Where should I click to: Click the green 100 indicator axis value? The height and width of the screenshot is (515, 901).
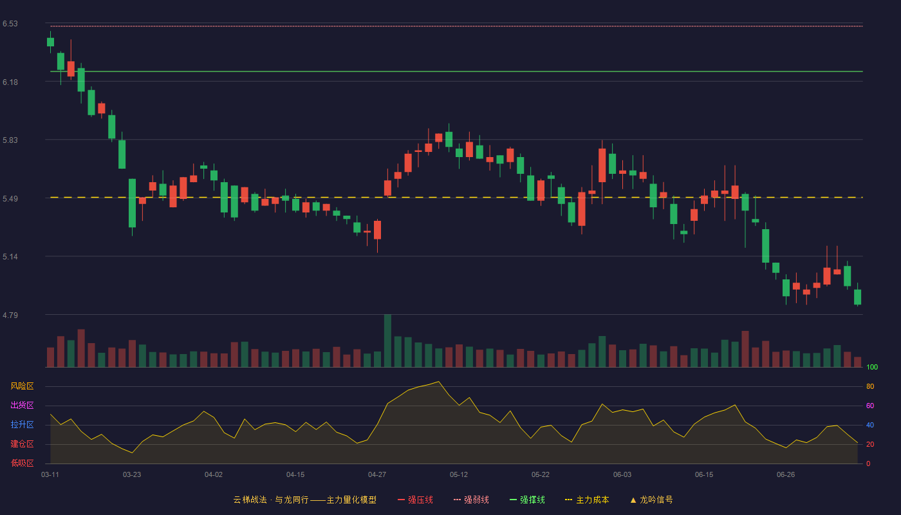(x=872, y=367)
